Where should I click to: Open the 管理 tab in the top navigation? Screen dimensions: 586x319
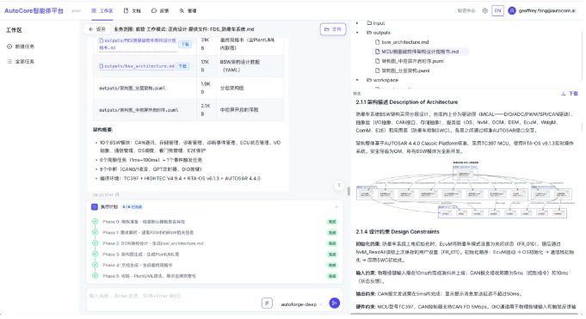[x=188, y=11]
